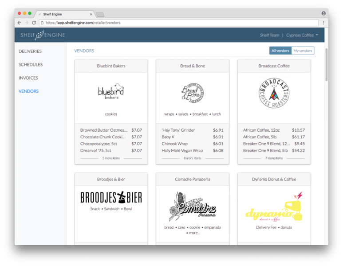343x266 pixels.
Task: Click the Comadre Panaderia logo
Action: 193,207
